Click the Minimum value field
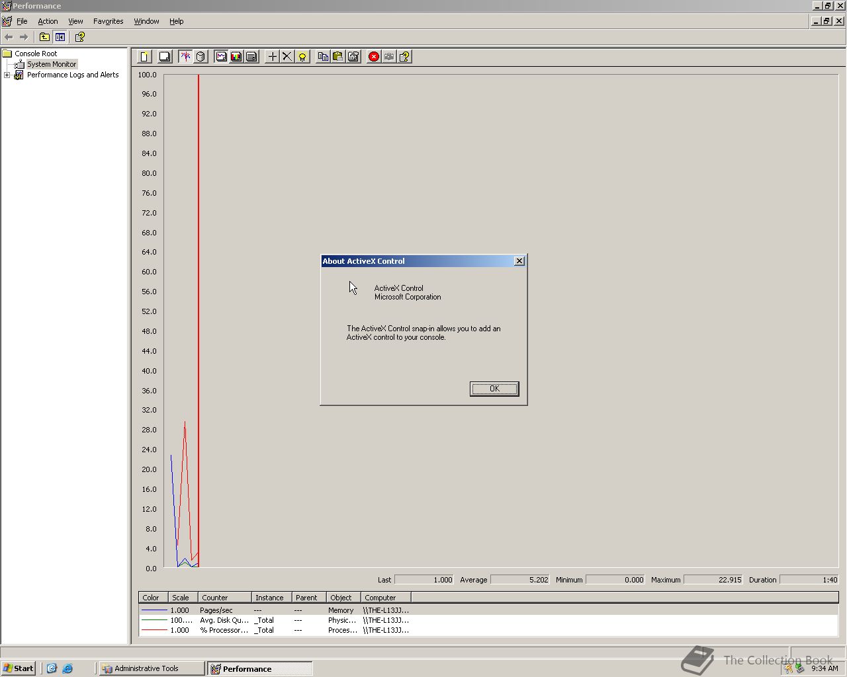 tap(615, 580)
